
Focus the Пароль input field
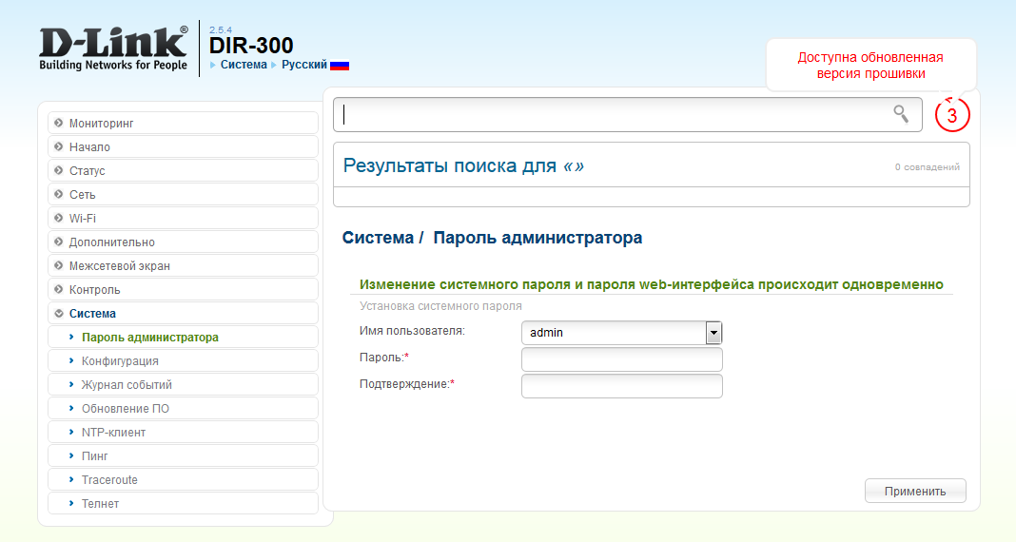tap(621, 359)
